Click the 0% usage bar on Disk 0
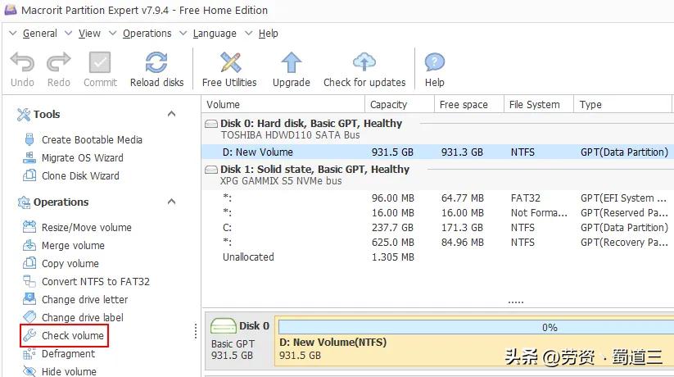 pos(477,327)
